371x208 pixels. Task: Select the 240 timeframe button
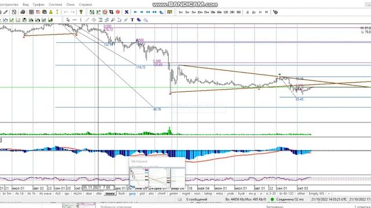[232, 12]
